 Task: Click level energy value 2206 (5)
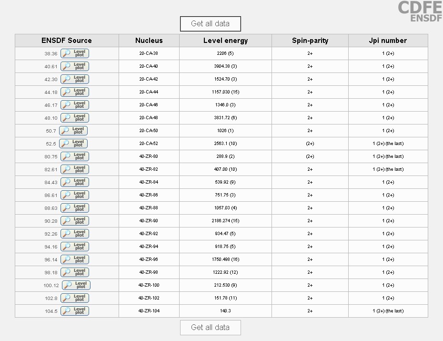(x=225, y=53)
